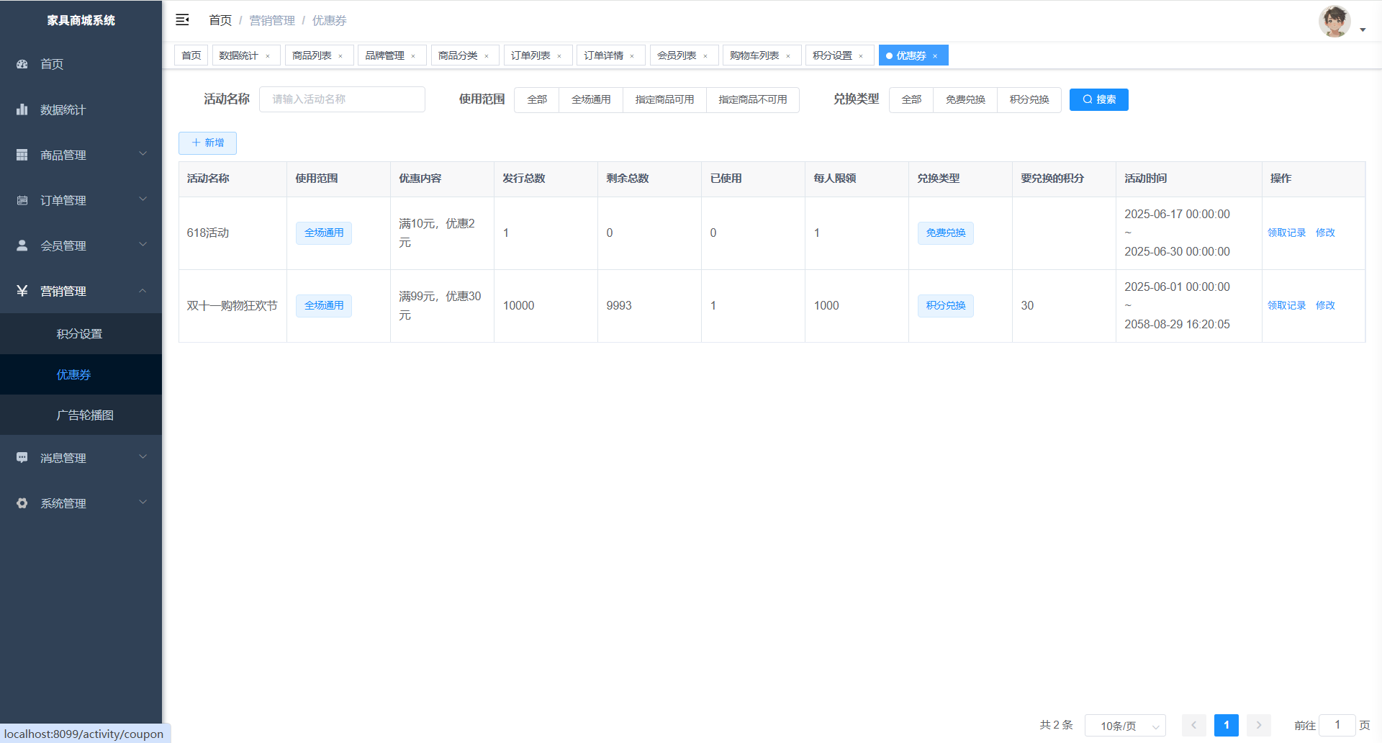Viewport: 1382px width, 743px height.
Task: Click the bar chart icon for 数据统计
Action: [22, 109]
